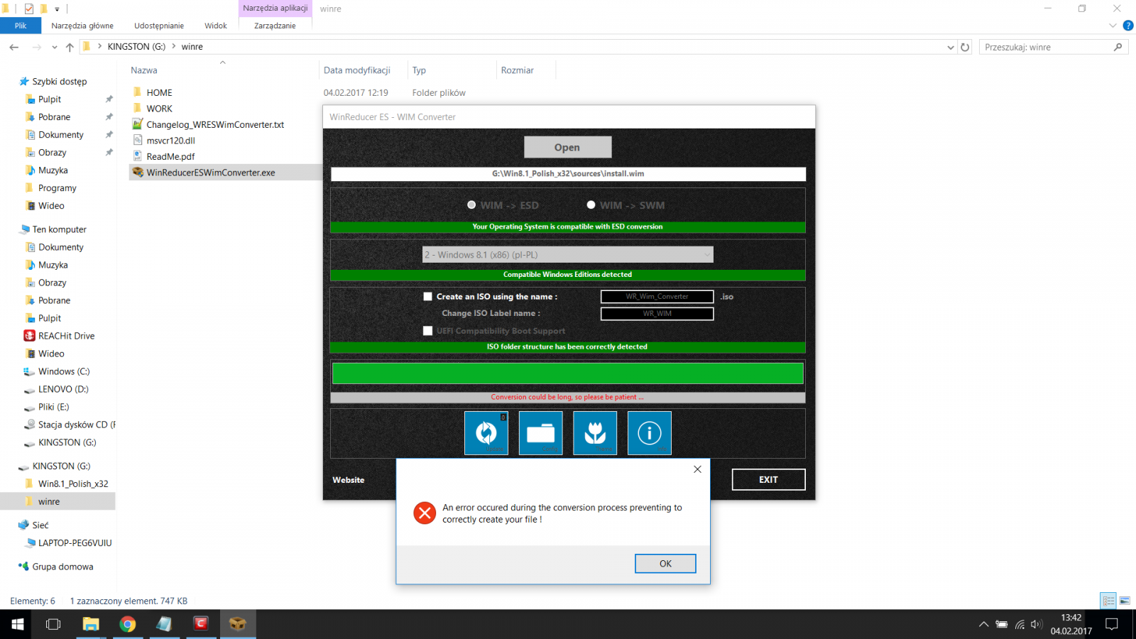Open the volume control in tray

pos(1037,624)
